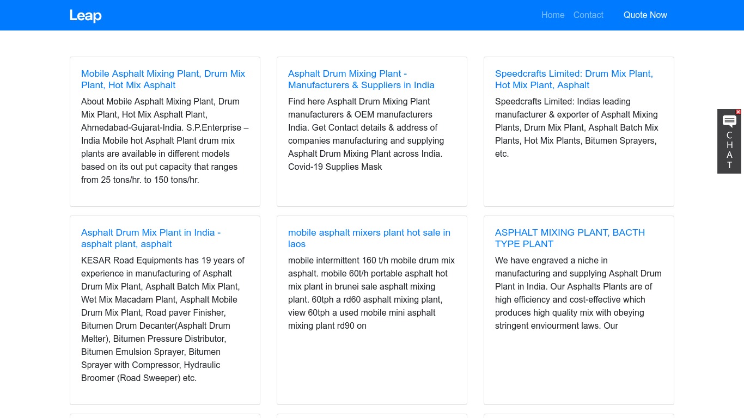Click the Quote Now button
This screenshot has height=418, width=744.
coord(645,15)
